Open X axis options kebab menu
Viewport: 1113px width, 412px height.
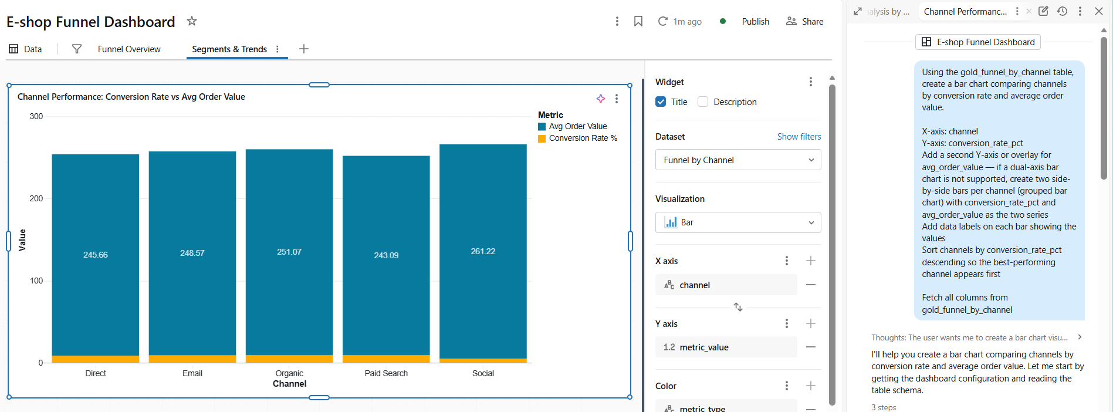(787, 261)
